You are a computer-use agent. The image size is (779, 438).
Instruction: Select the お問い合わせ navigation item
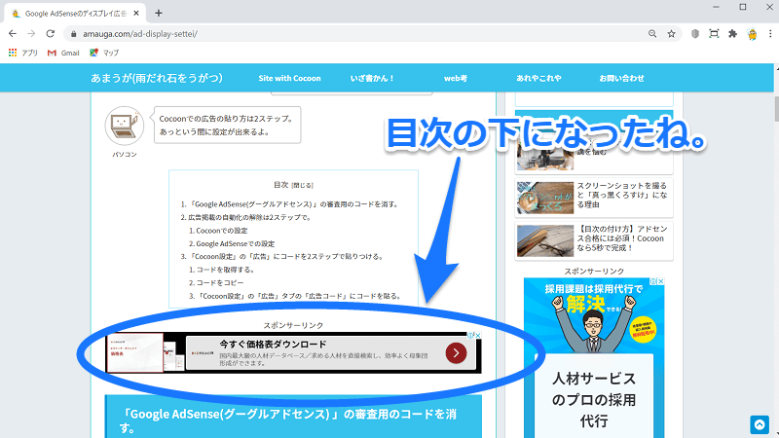pyautogui.click(x=621, y=77)
